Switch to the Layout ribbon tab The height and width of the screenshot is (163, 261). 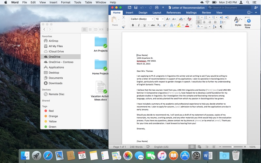(x=157, y=13)
